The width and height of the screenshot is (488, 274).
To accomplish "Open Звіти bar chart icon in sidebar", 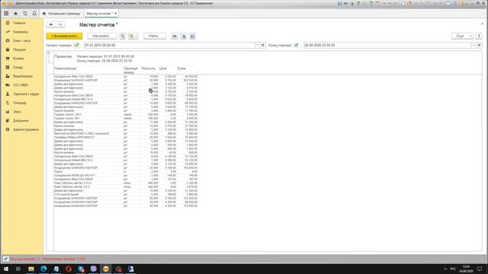I will tap(8, 112).
